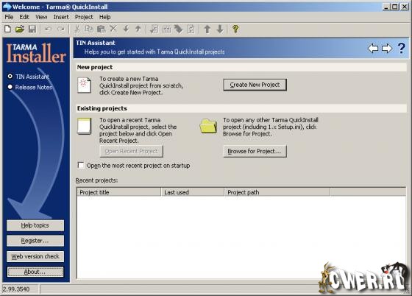Click the Move Down arrow toolbar icon
This screenshot has width=412, height=296.
[x=220, y=29]
